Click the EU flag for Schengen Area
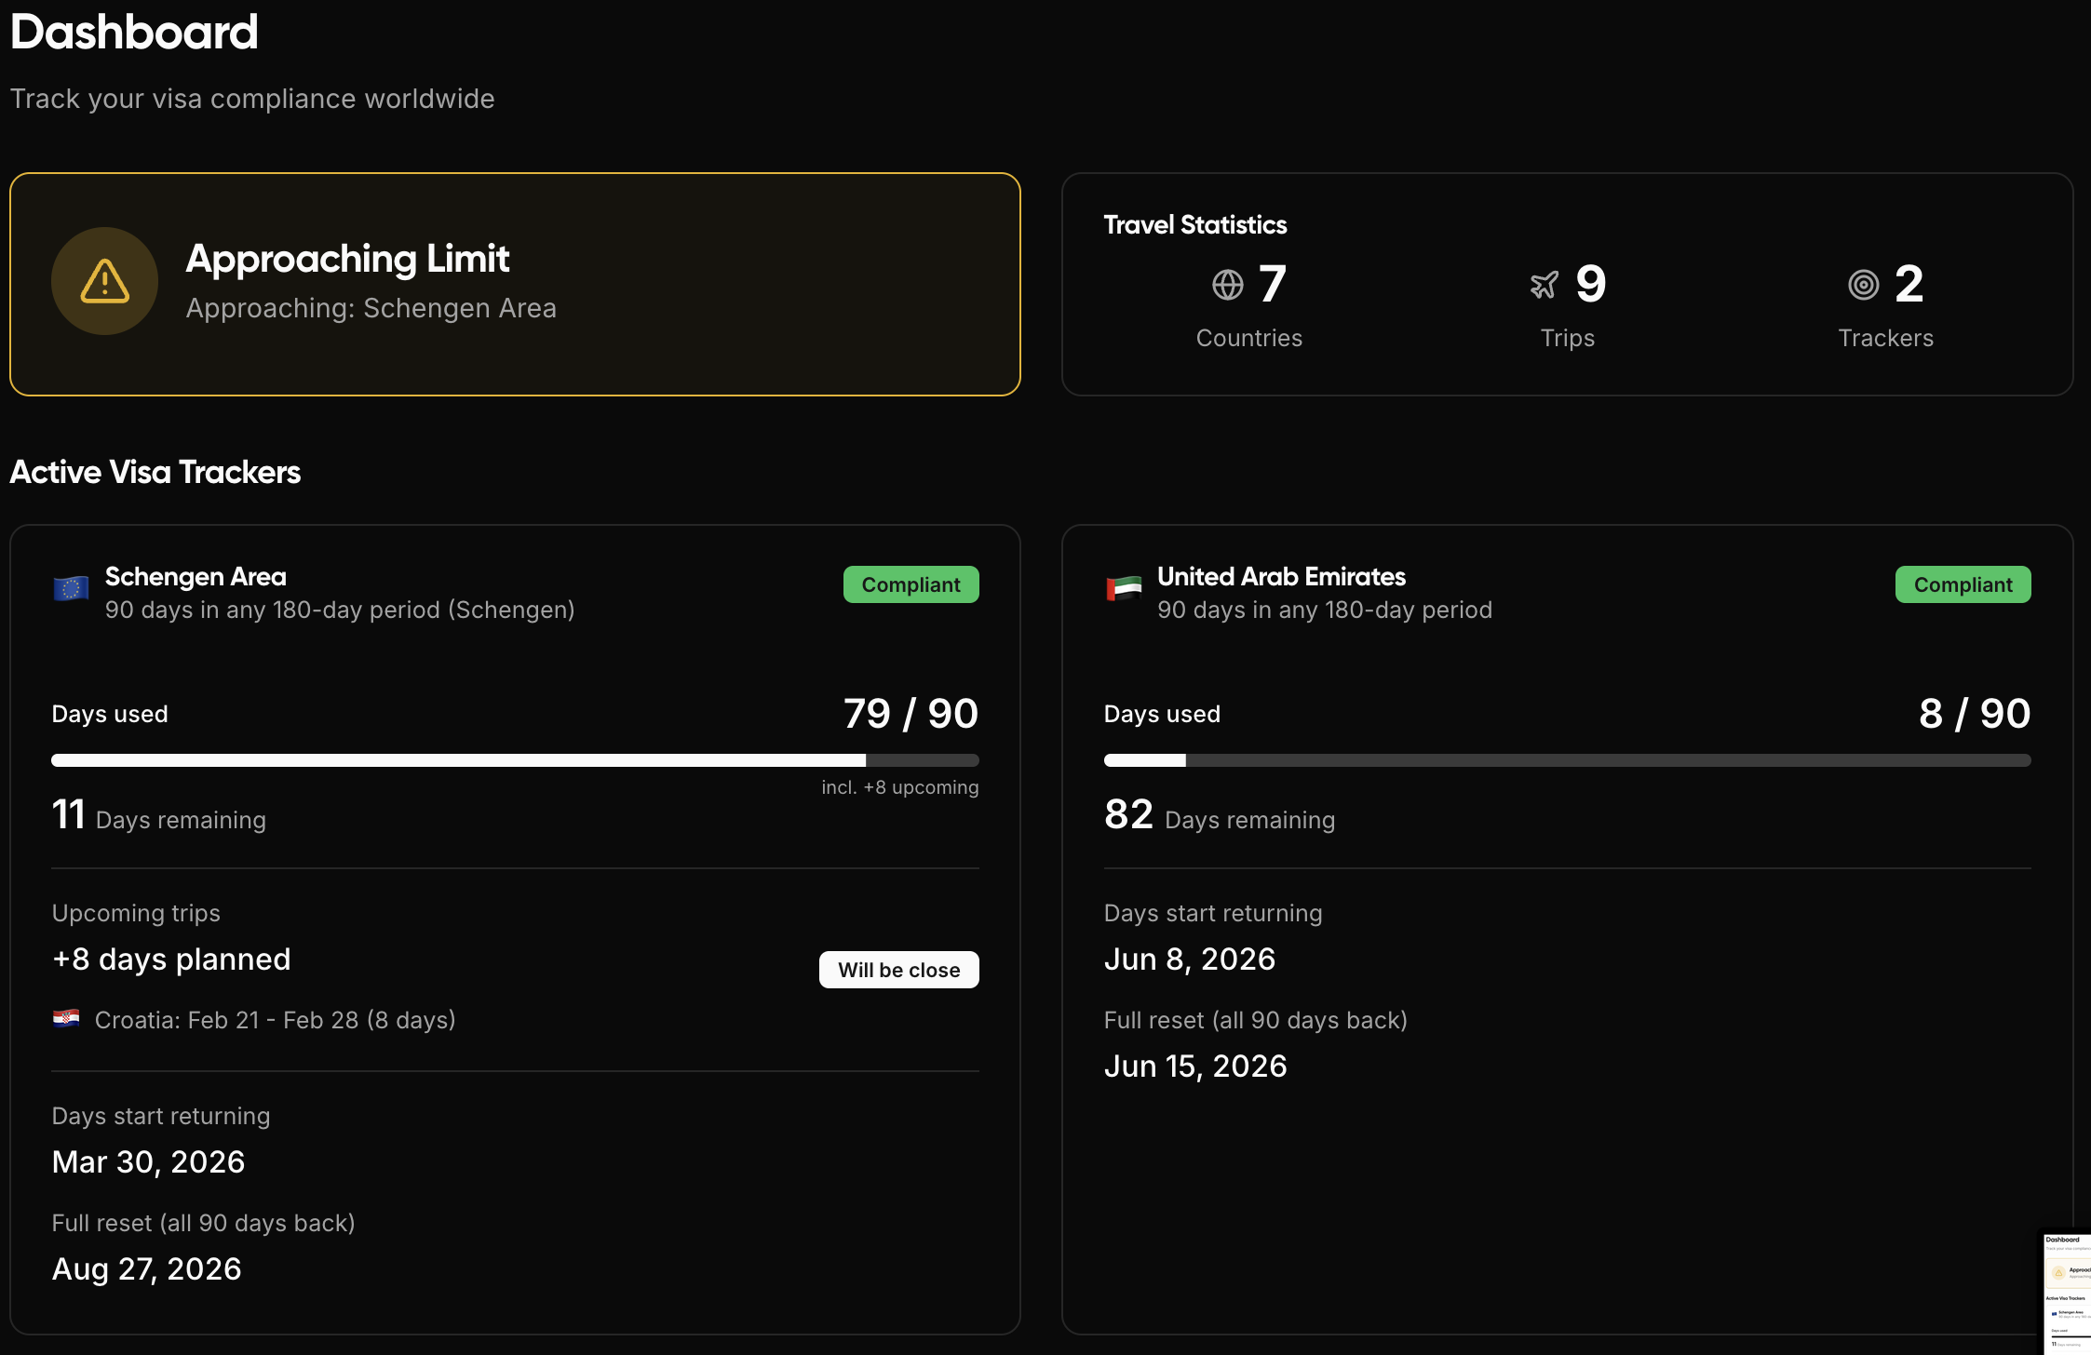Image resolution: width=2091 pixels, height=1355 pixels. click(70, 586)
